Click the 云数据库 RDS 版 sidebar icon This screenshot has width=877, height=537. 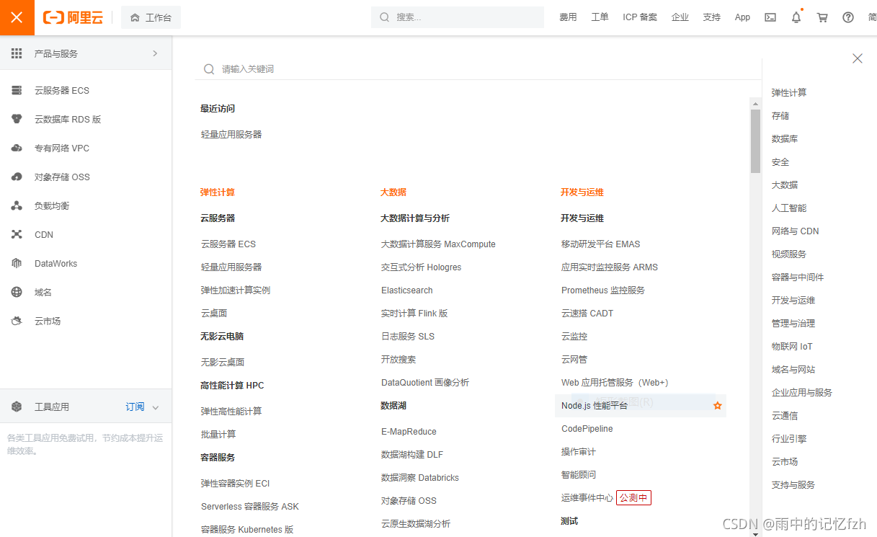coord(17,119)
